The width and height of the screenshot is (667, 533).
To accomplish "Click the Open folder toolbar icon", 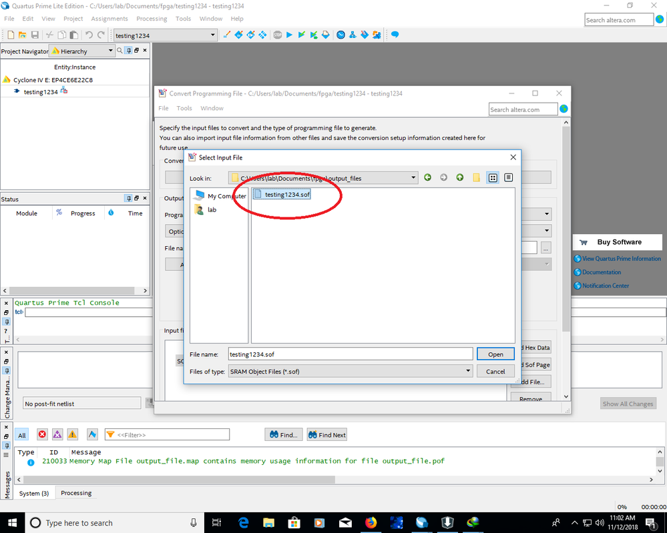I will (23, 35).
